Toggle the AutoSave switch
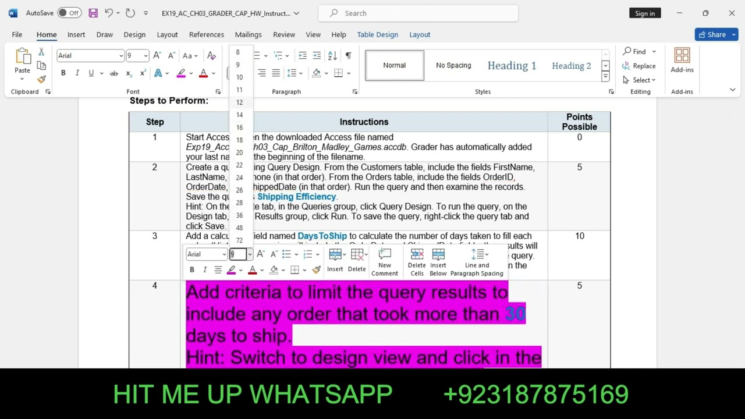Image resolution: width=745 pixels, height=419 pixels. point(69,13)
